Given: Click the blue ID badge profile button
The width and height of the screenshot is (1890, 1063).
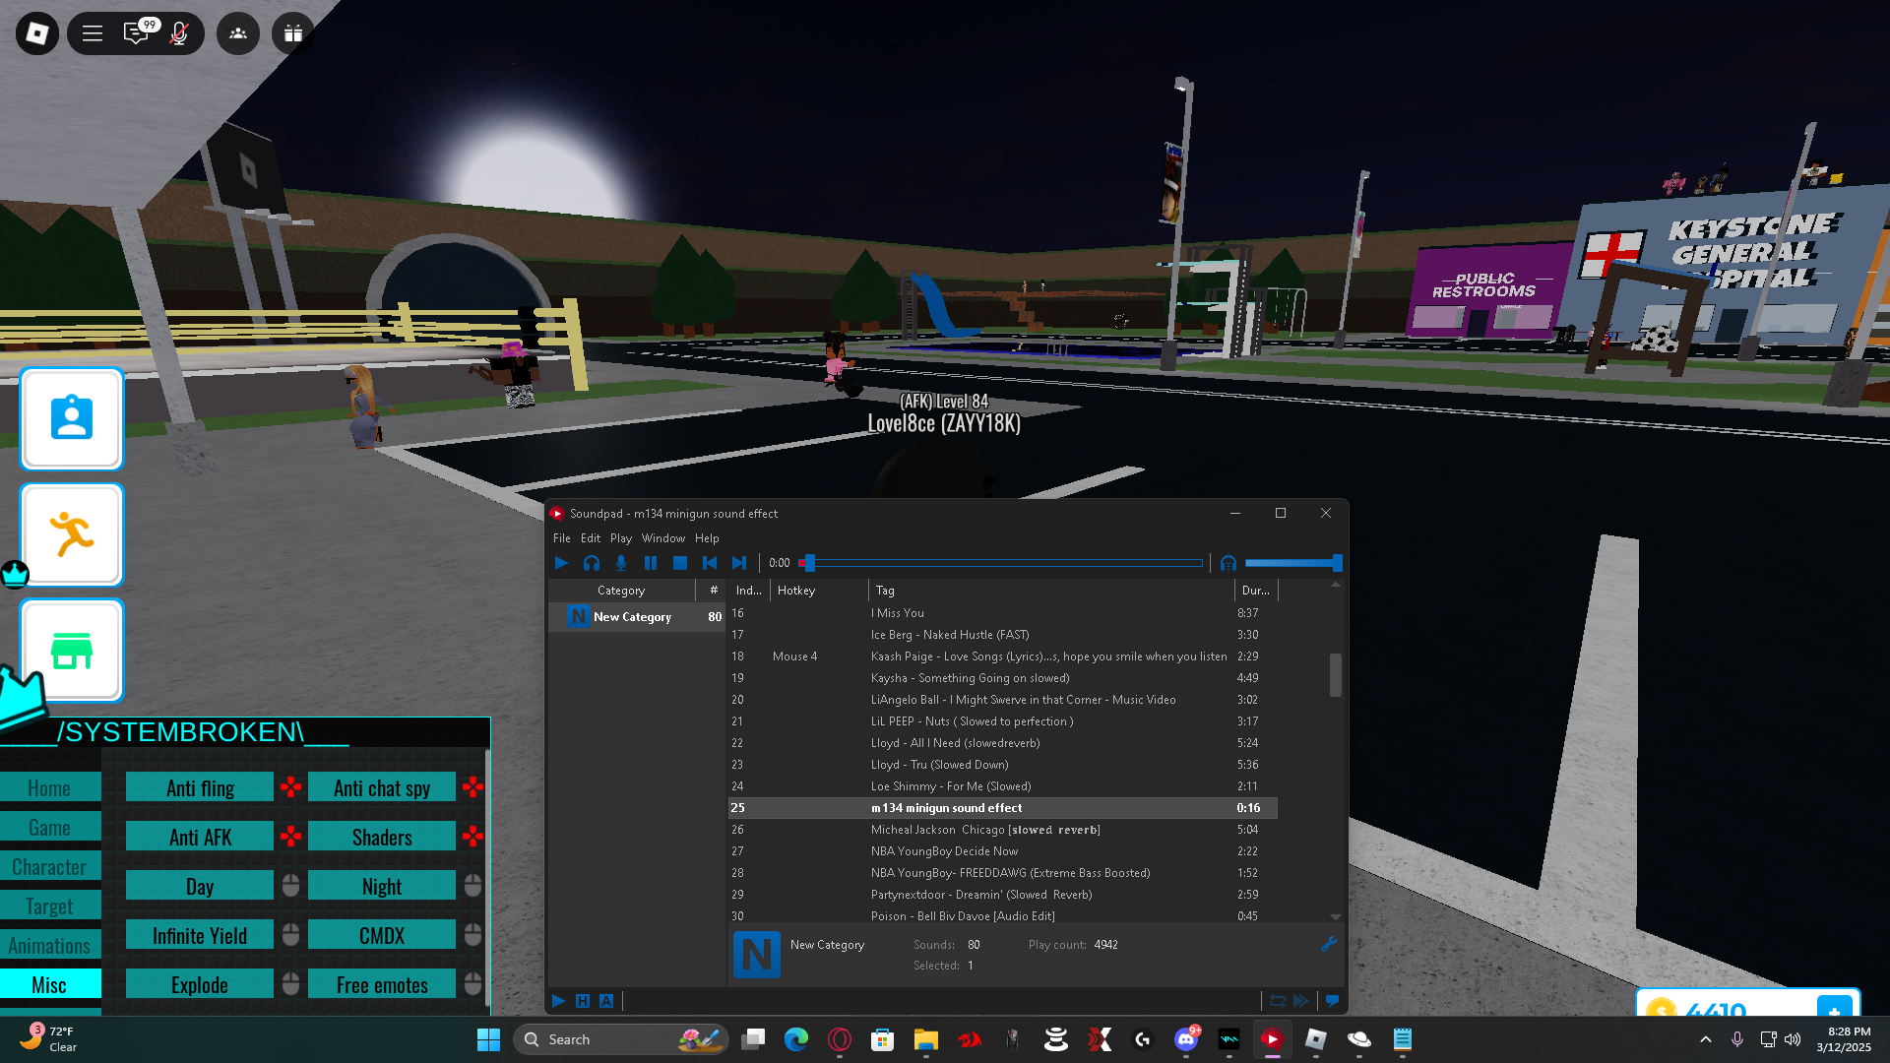Looking at the screenshot, I should pyautogui.click(x=72, y=418).
